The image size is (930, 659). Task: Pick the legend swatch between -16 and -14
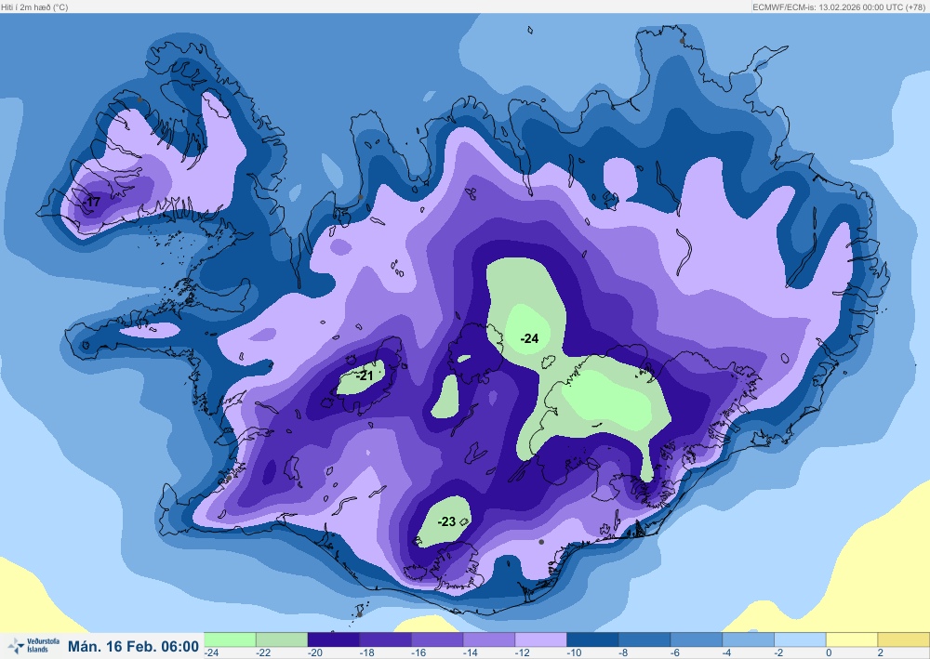click(x=437, y=639)
